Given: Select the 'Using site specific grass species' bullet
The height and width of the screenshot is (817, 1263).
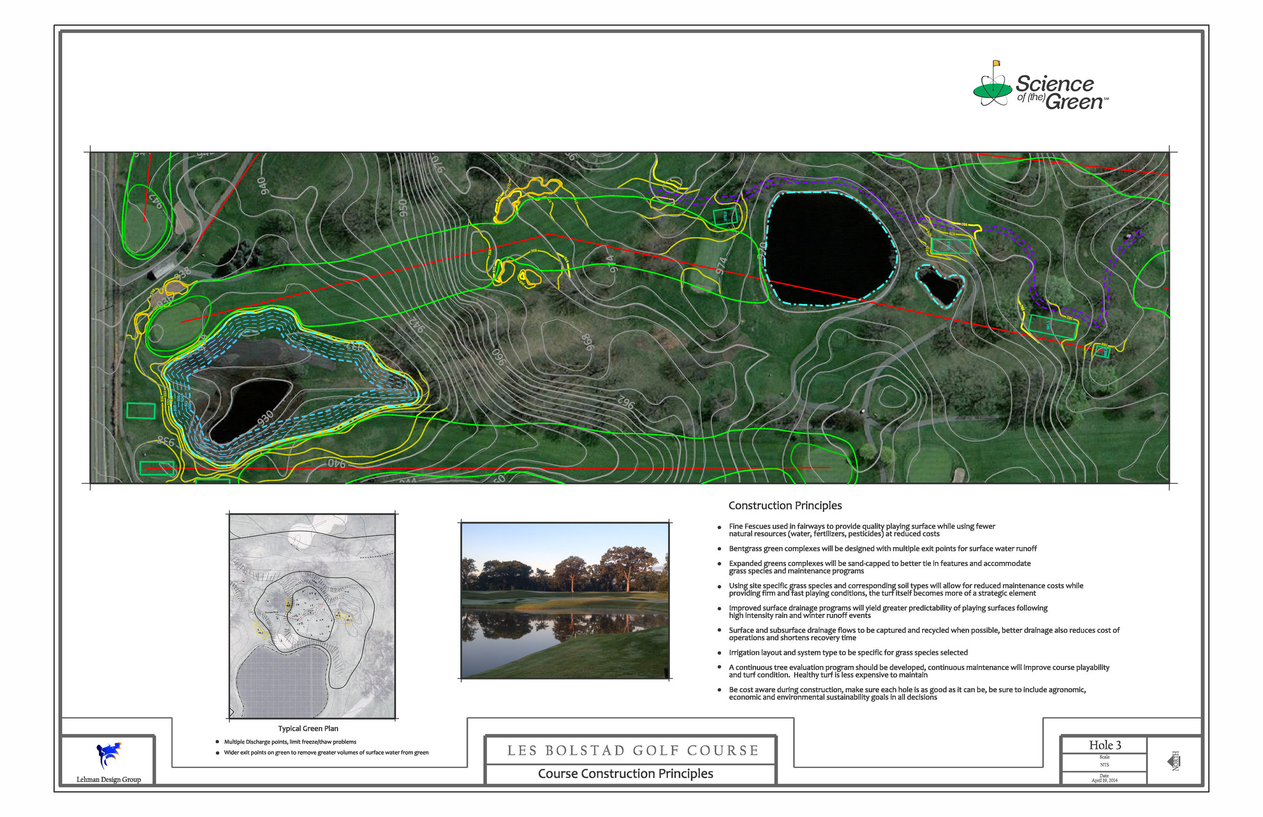Looking at the screenshot, I should [906, 589].
